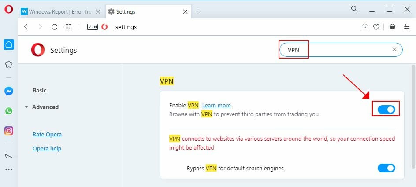Open Messenger in the sidebar
Screen dimensions: 416x187
(x=9, y=92)
